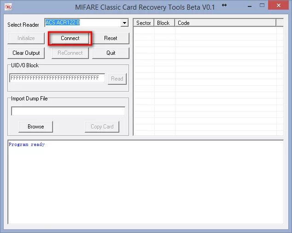Click the double-arrow icon in title bar

click(x=224, y=5)
